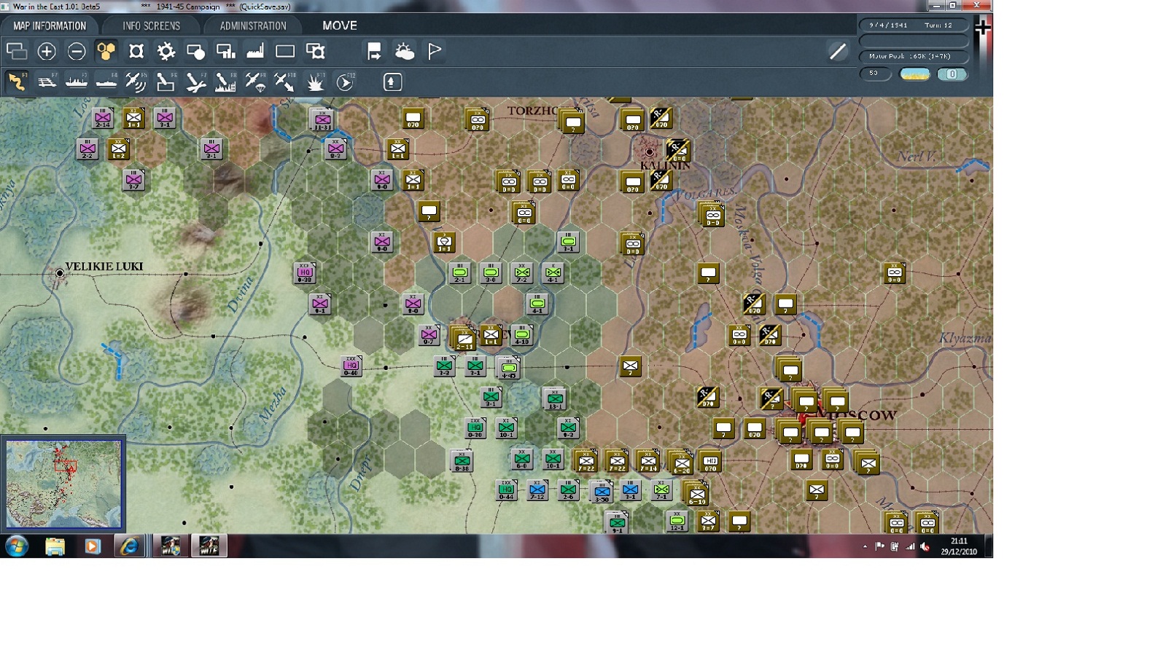Click the date and Turn 12 display
Viewport: 1155px width, 649px height.
point(914,25)
